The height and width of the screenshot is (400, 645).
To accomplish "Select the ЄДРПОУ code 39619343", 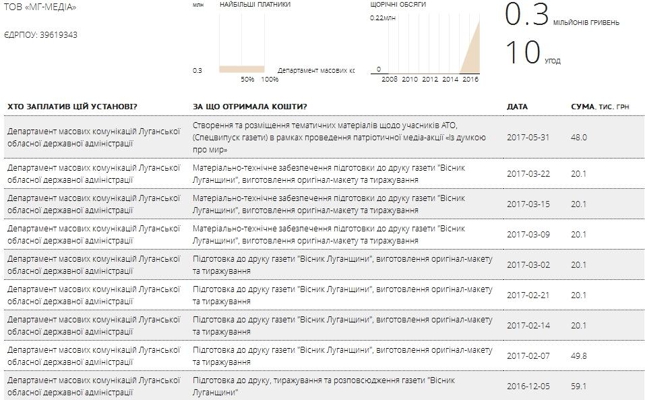I will click(57, 34).
